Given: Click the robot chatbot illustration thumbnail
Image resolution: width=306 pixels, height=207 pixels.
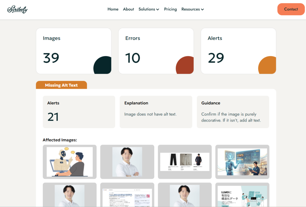Looking at the screenshot, I should (x=69, y=162).
